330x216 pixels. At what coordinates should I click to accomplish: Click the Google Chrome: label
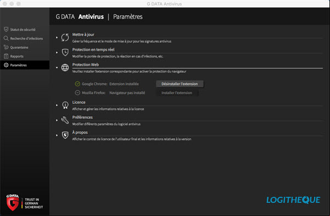pos(94,84)
